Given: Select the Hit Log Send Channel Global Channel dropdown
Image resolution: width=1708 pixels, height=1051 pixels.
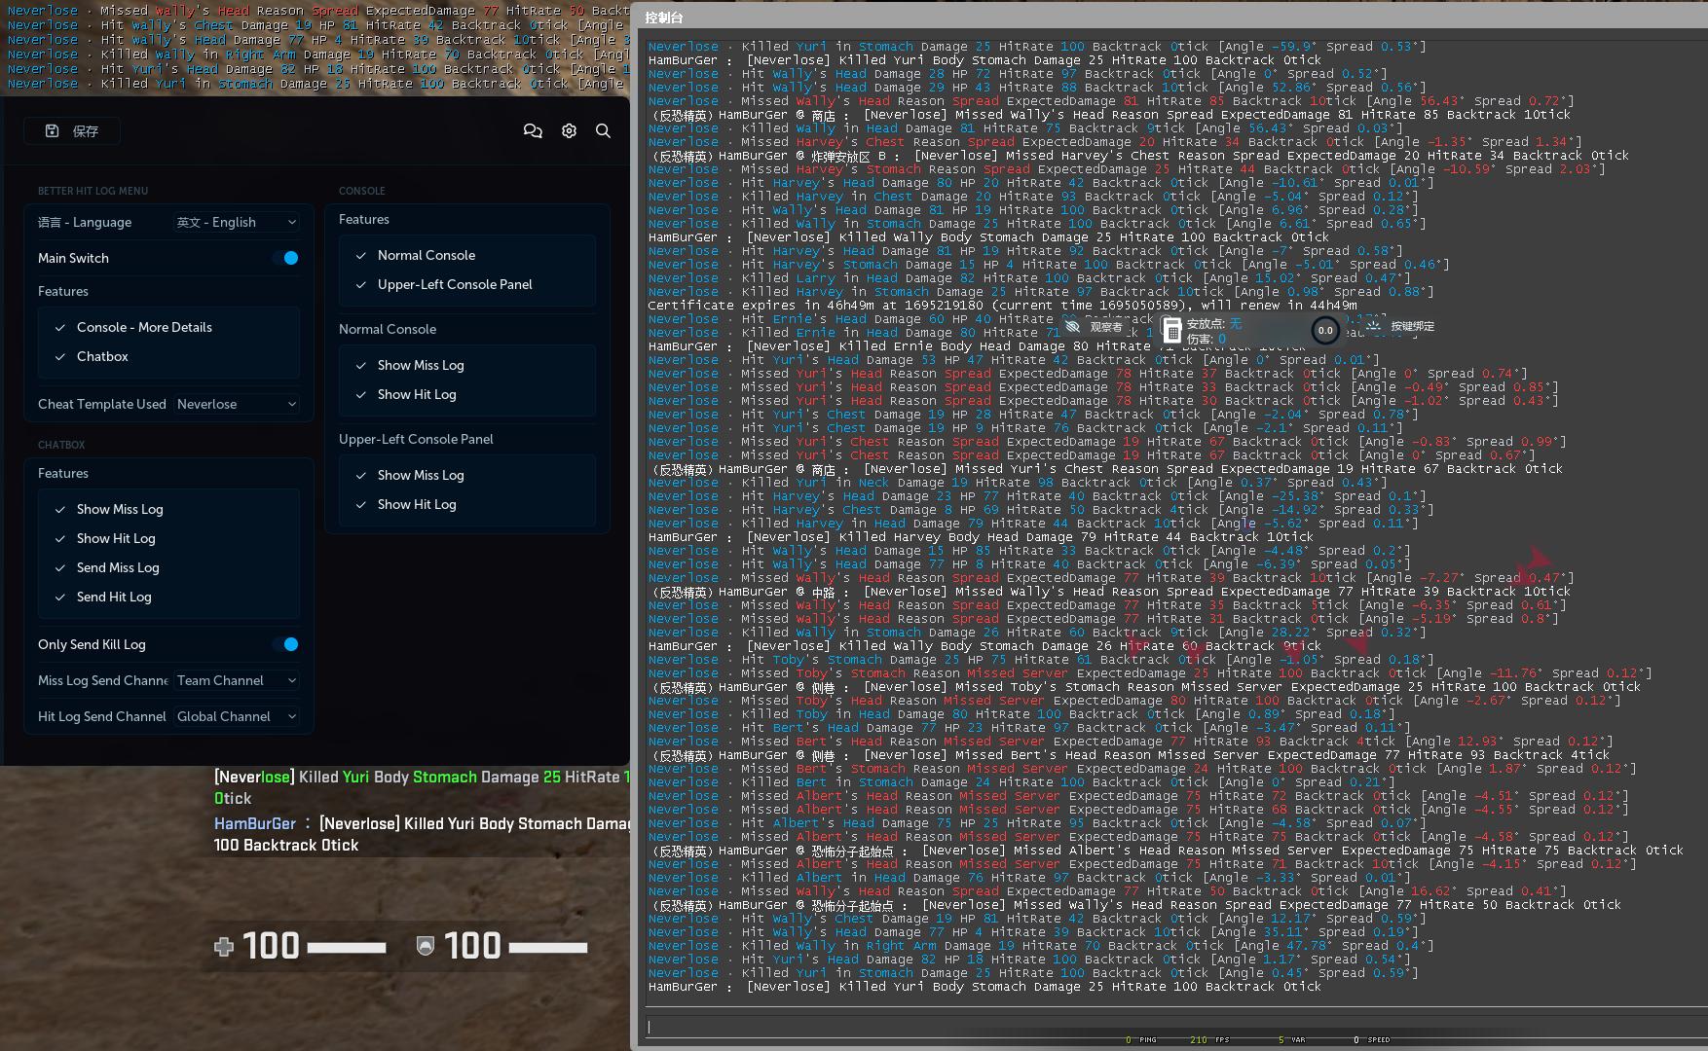Looking at the screenshot, I should 236,716.
